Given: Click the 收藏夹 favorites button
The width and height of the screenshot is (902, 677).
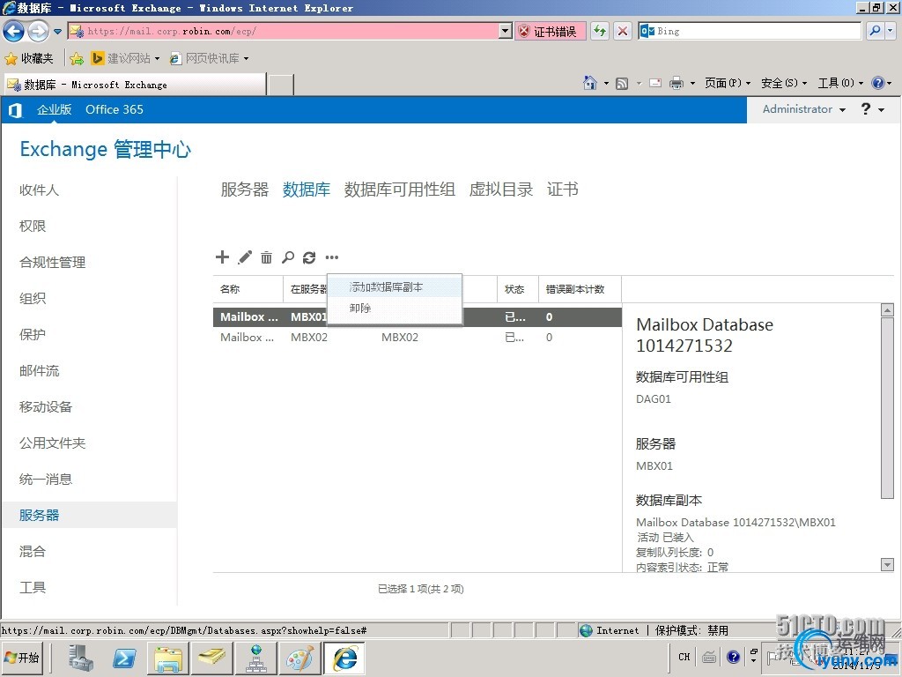Looking at the screenshot, I should (29, 58).
